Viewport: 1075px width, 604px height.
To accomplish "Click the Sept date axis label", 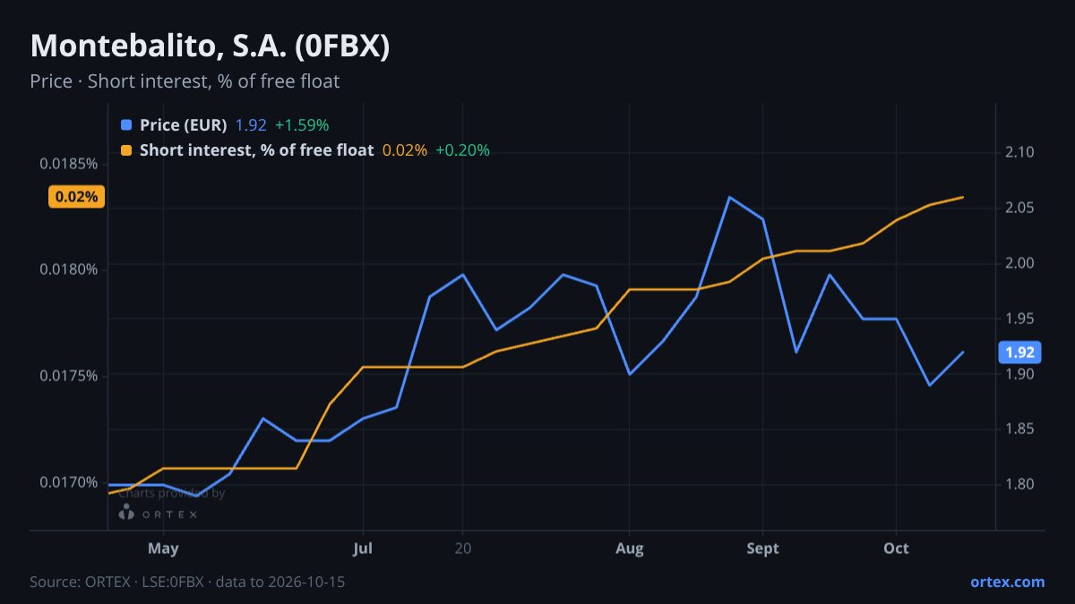I will [762, 548].
